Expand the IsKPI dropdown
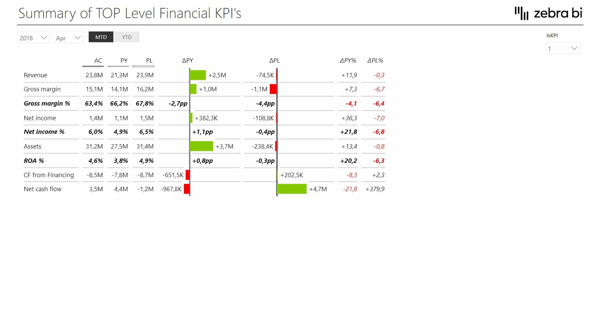This screenshot has width=601, height=323. [x=574, y=48]
